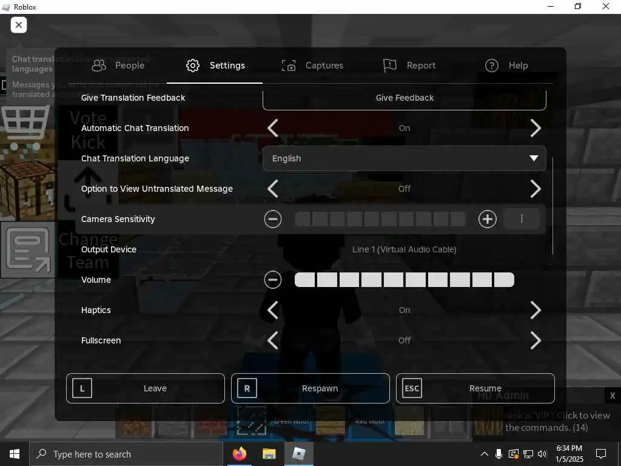
Task: Open the Windows Start menu
Action: [x=15, y=454]
